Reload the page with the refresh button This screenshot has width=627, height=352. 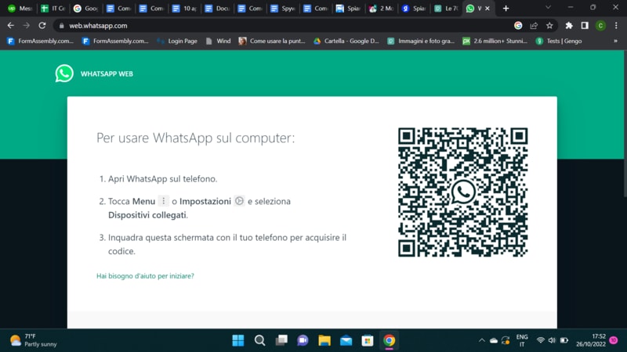[42, 25]
